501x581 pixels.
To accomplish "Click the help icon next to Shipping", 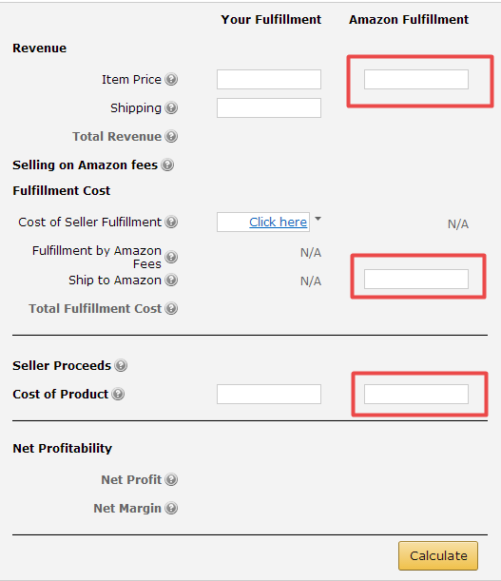I will tap(171, 107).
